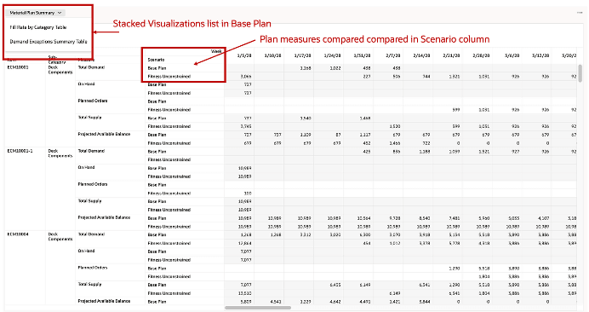This screenshot has width=589, height=312.
Task: Select the 2/7/28 week column header
Action: (393, 55)
